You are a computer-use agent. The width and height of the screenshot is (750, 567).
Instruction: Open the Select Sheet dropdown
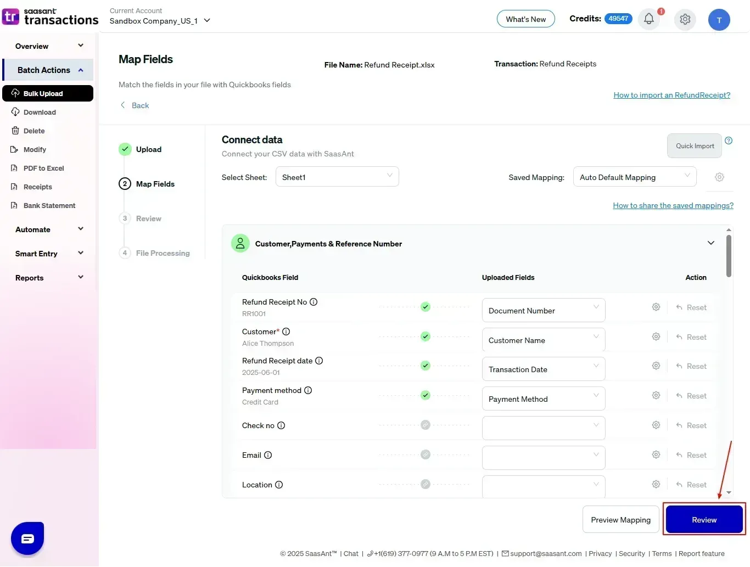[337, 177]
